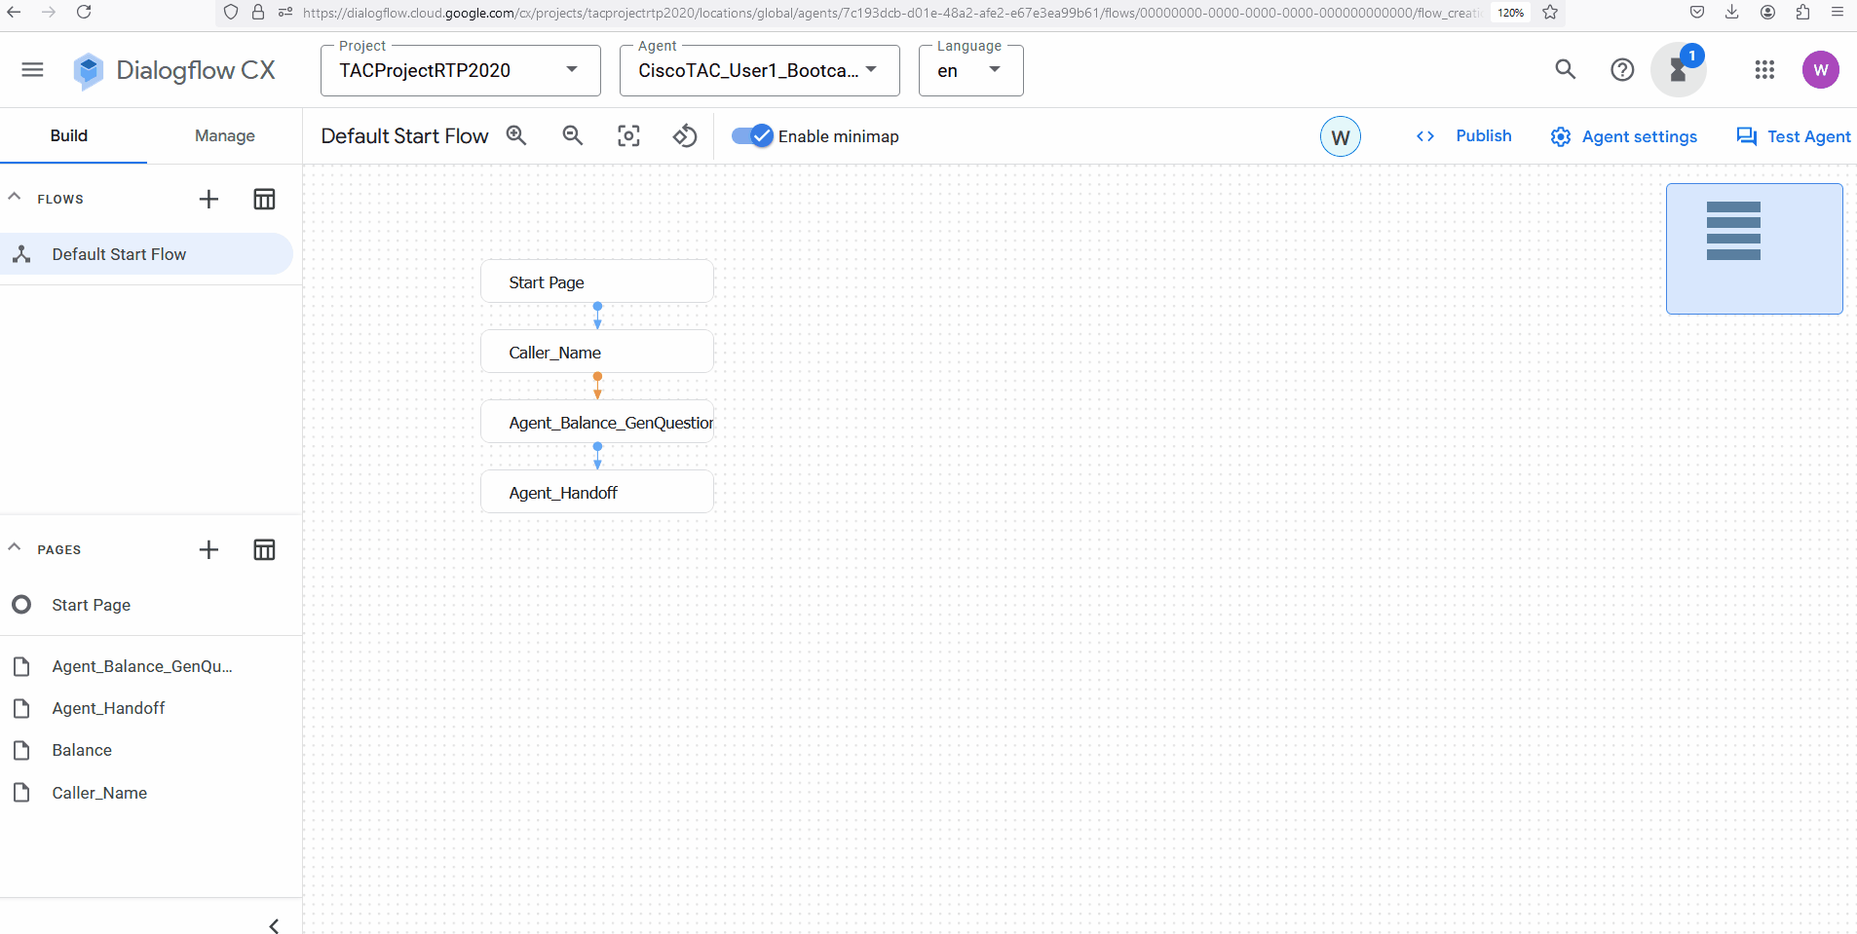
Task: Open the hourglass notifications icon
Action: (x=1679, y=69)
